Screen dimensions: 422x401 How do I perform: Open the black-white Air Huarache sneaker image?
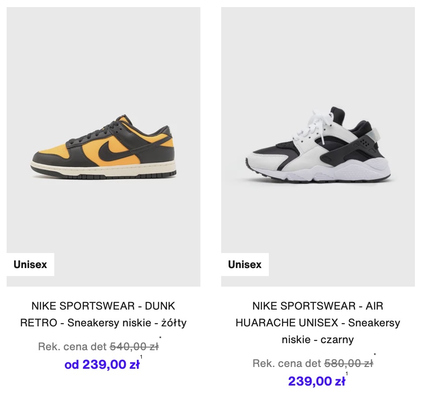[x=318, y=147]
